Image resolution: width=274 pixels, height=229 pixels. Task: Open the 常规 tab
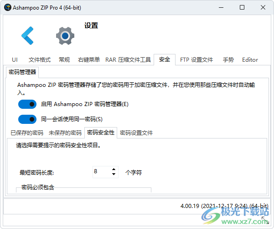coord(64,60)
